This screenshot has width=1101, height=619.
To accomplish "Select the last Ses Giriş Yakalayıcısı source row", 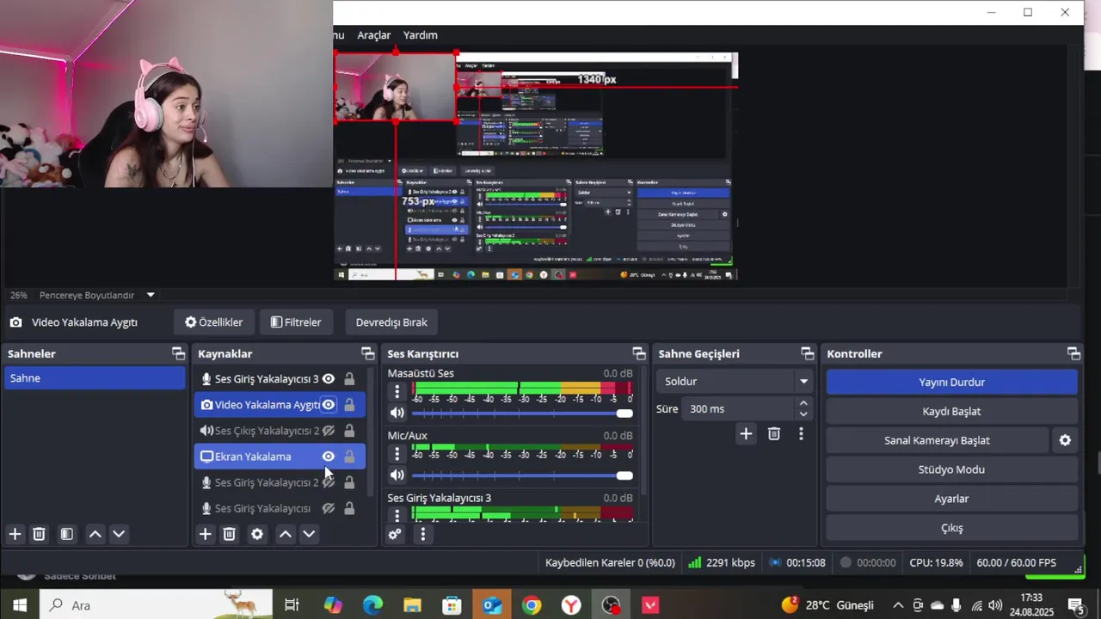I will 280,508.
